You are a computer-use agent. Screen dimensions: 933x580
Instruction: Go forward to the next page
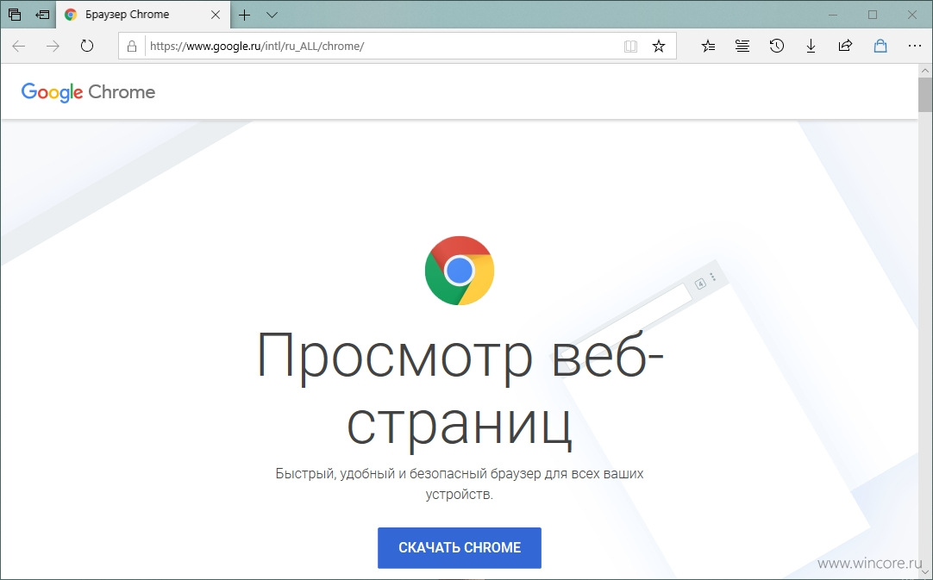(53, 46)
